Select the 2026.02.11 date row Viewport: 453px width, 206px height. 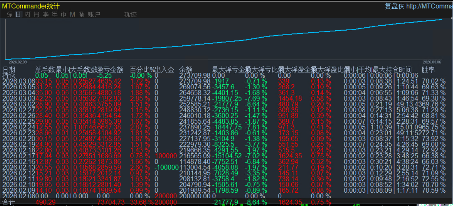[19, 179]
